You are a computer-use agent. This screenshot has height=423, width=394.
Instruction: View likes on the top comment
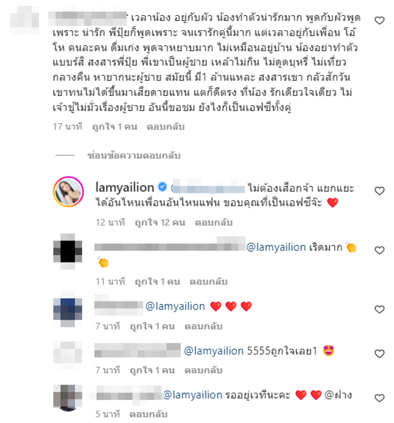pos(115,127)
